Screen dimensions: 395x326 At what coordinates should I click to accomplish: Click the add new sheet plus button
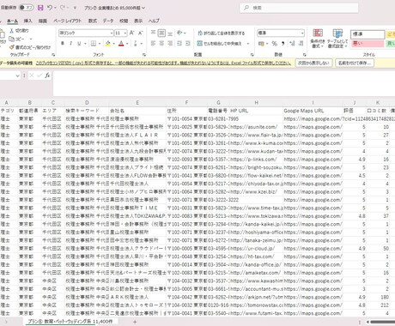tap(134, 322)
